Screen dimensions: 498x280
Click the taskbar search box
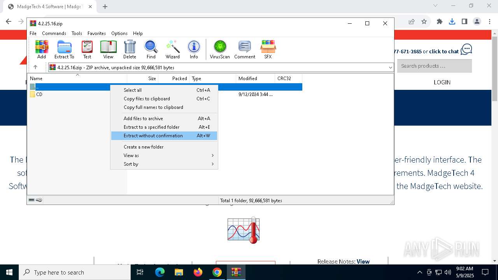coord(75,272)
